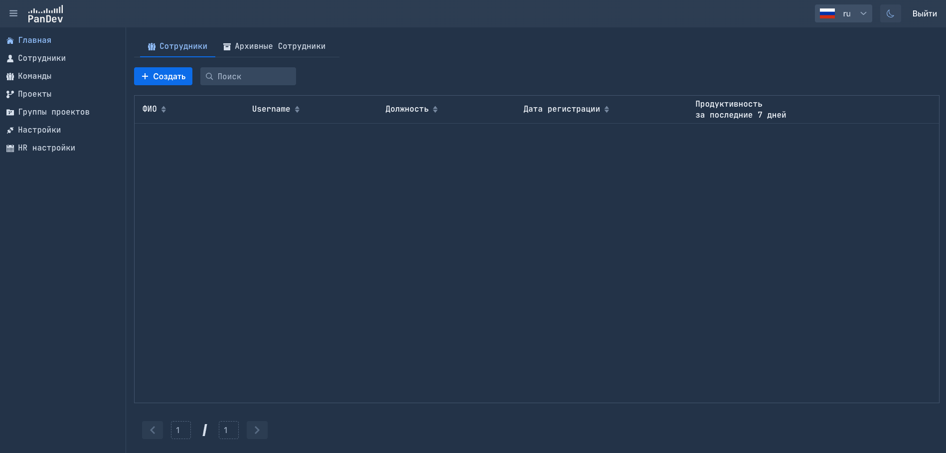Screen dimensions: 946x453
Task: Expand sort arrows on Дата регистрации
Action: pos(607,109)
